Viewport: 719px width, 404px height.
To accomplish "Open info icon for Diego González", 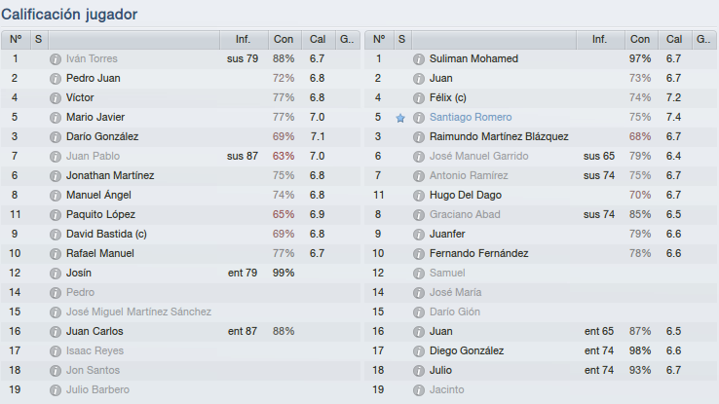I will (419, 351).
